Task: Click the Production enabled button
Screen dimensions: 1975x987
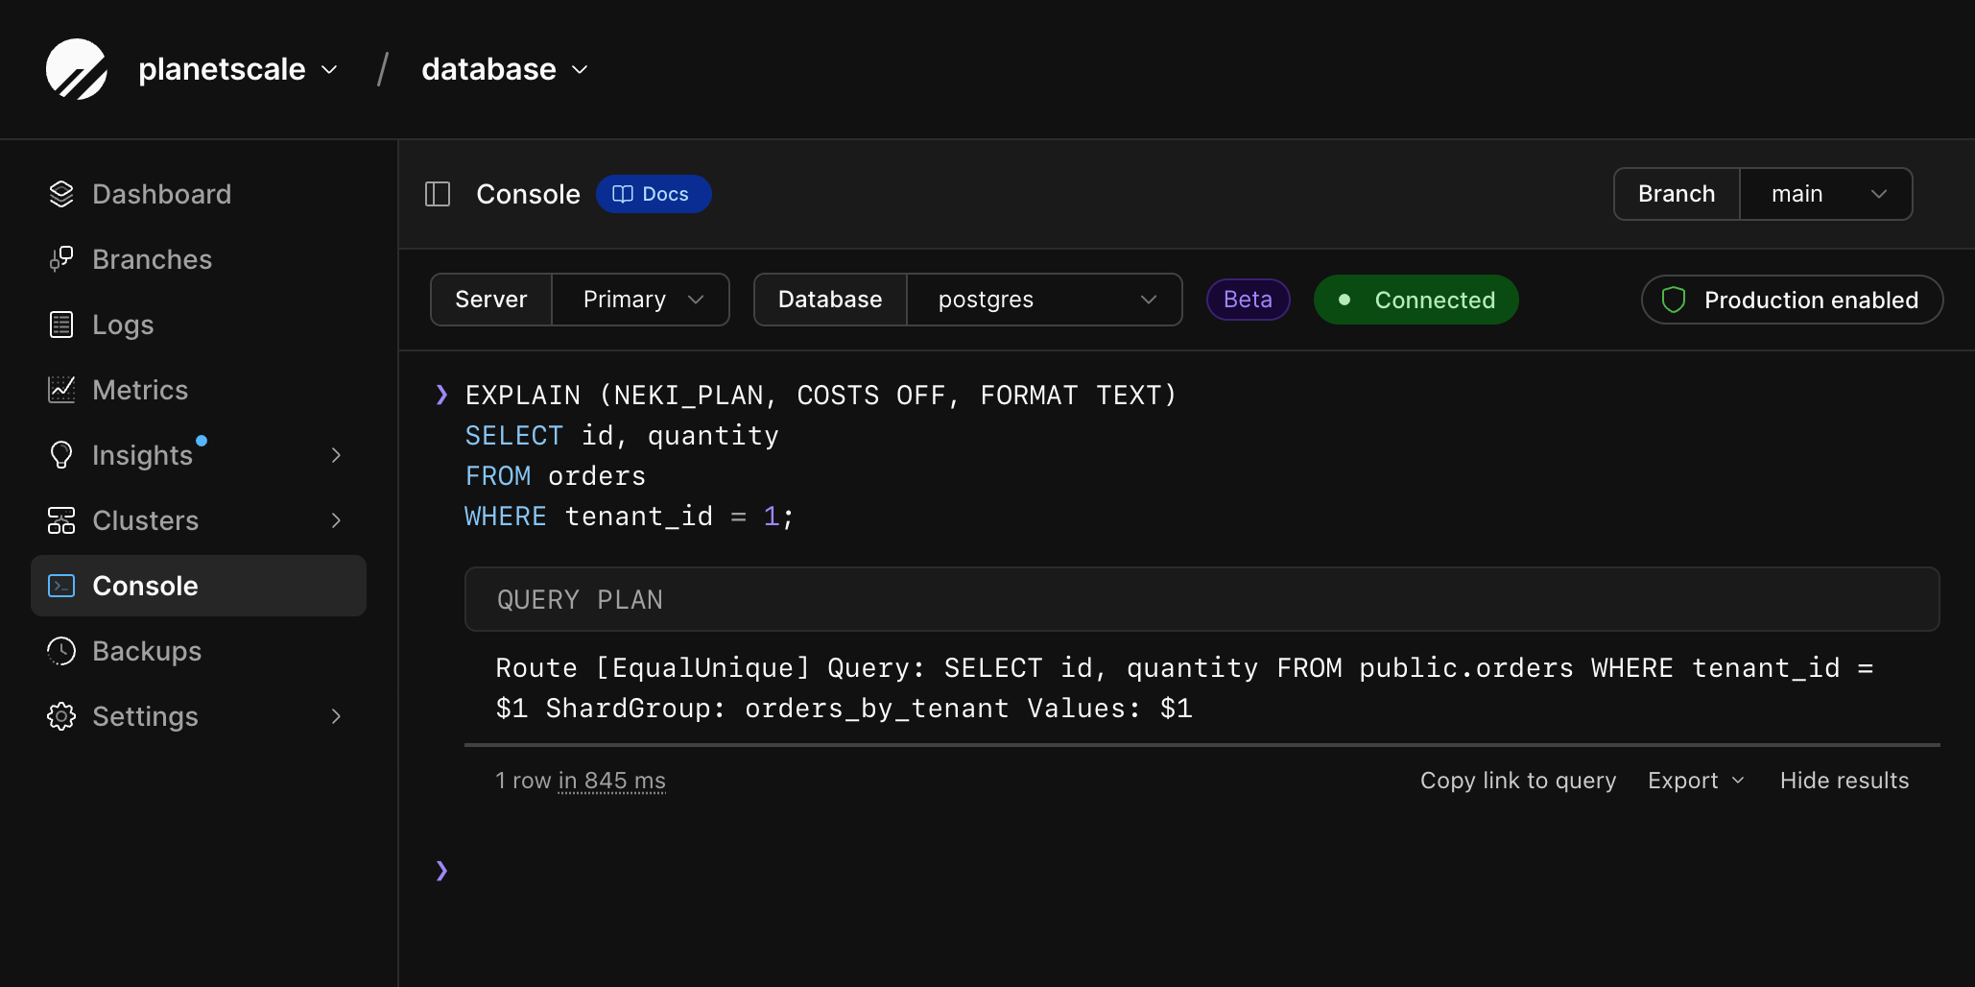Action: click(x=1792, y=300)
